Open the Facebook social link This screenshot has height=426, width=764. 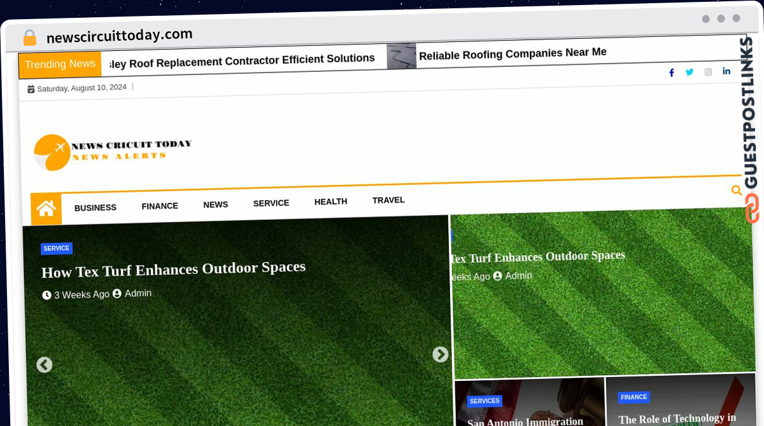point(671,72)
